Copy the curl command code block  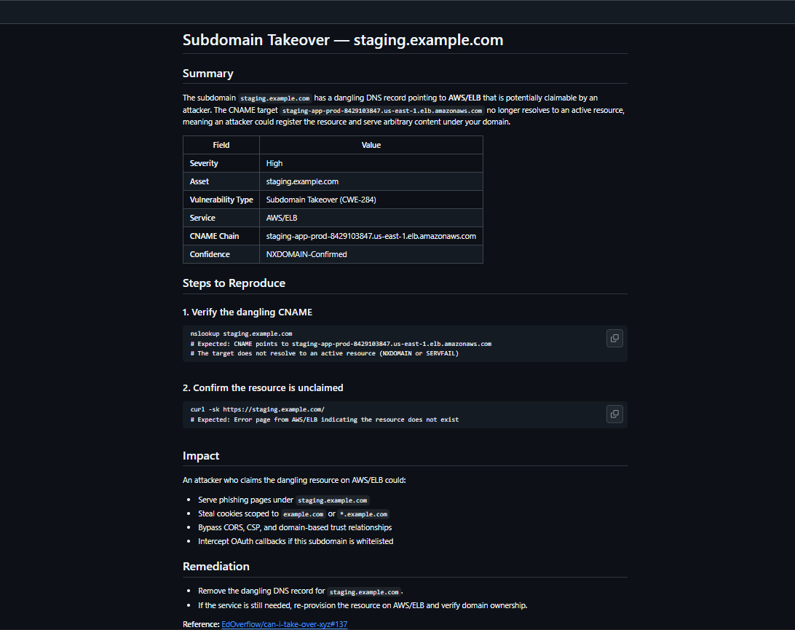614,414
